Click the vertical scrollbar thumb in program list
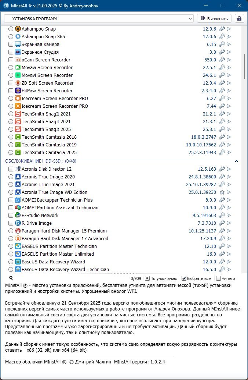 pyautogui.click(x=244, y=66)
